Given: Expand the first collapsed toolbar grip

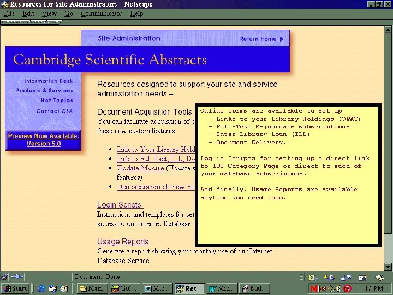Looking at the screenshot, I should (x=14, y=22).
